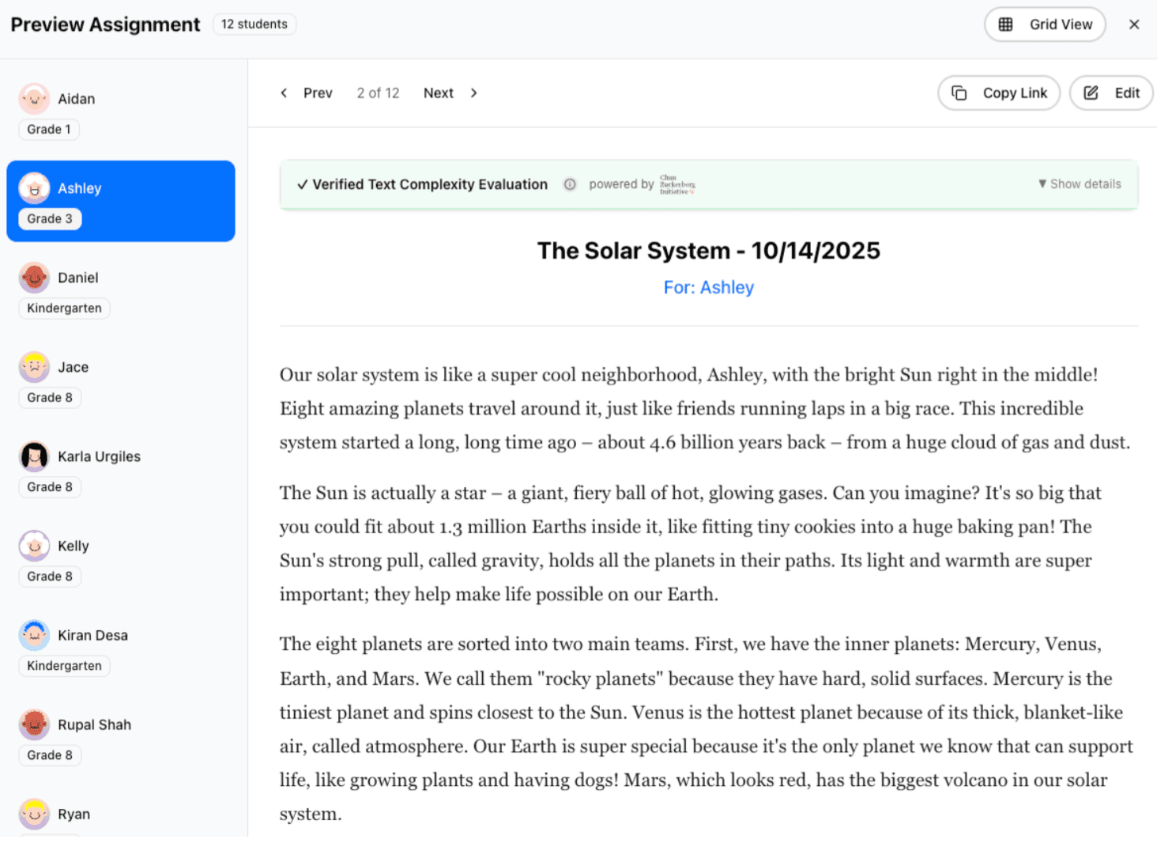Choose Kiran Desa from sidebar
Screen dimensions: 1157x843
pos(92,635)
